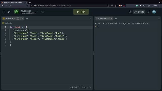Open the notifications bell
This screenshot has width=162, height=91.
click(149, 12)
